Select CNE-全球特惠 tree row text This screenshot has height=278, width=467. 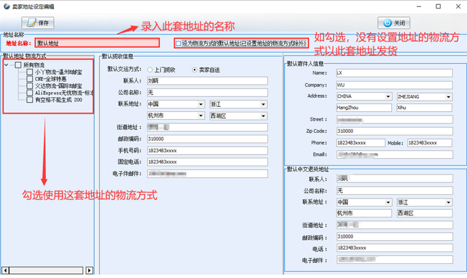[51, 79]
